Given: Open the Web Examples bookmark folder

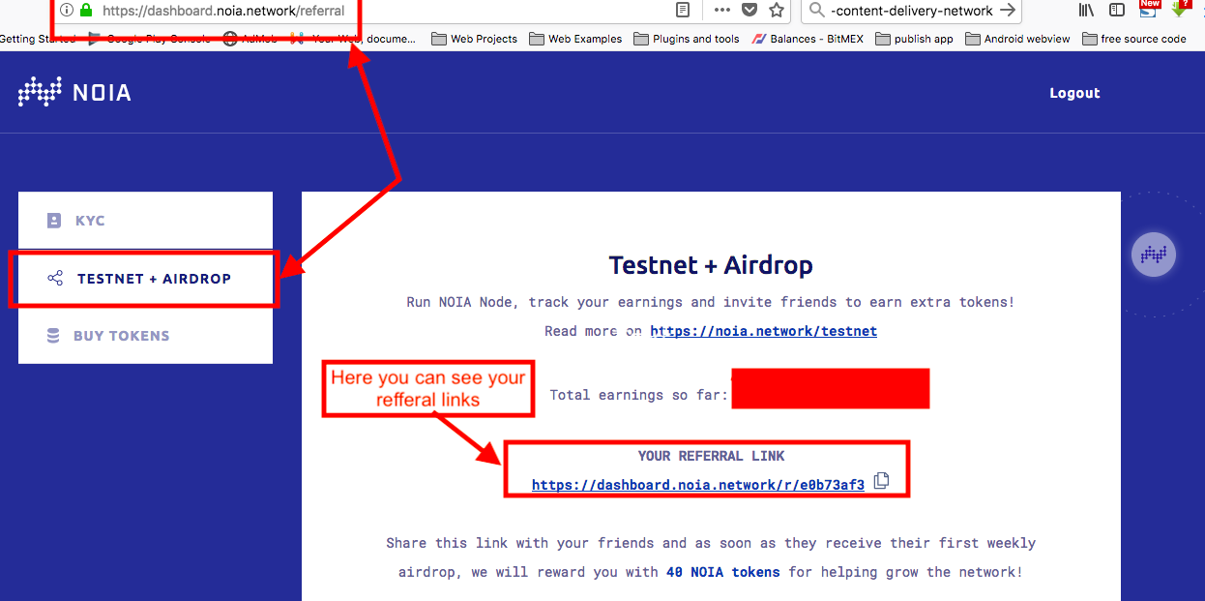Looking at the screenshot, I should [x=575, y=39].
